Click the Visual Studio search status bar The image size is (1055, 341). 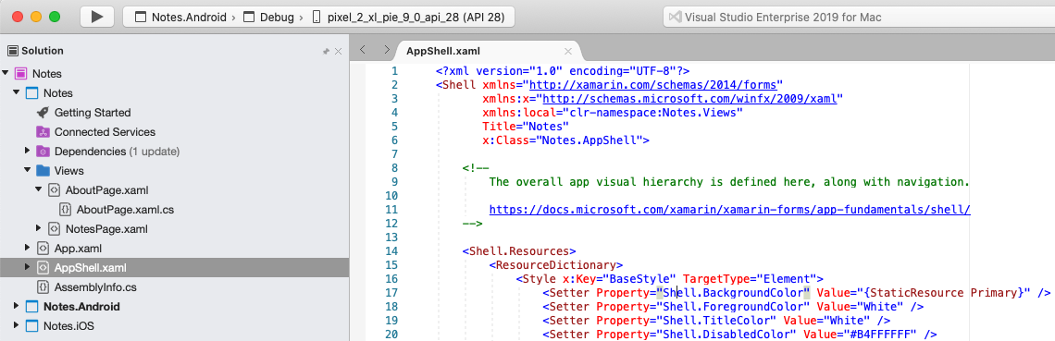(859, 17)
